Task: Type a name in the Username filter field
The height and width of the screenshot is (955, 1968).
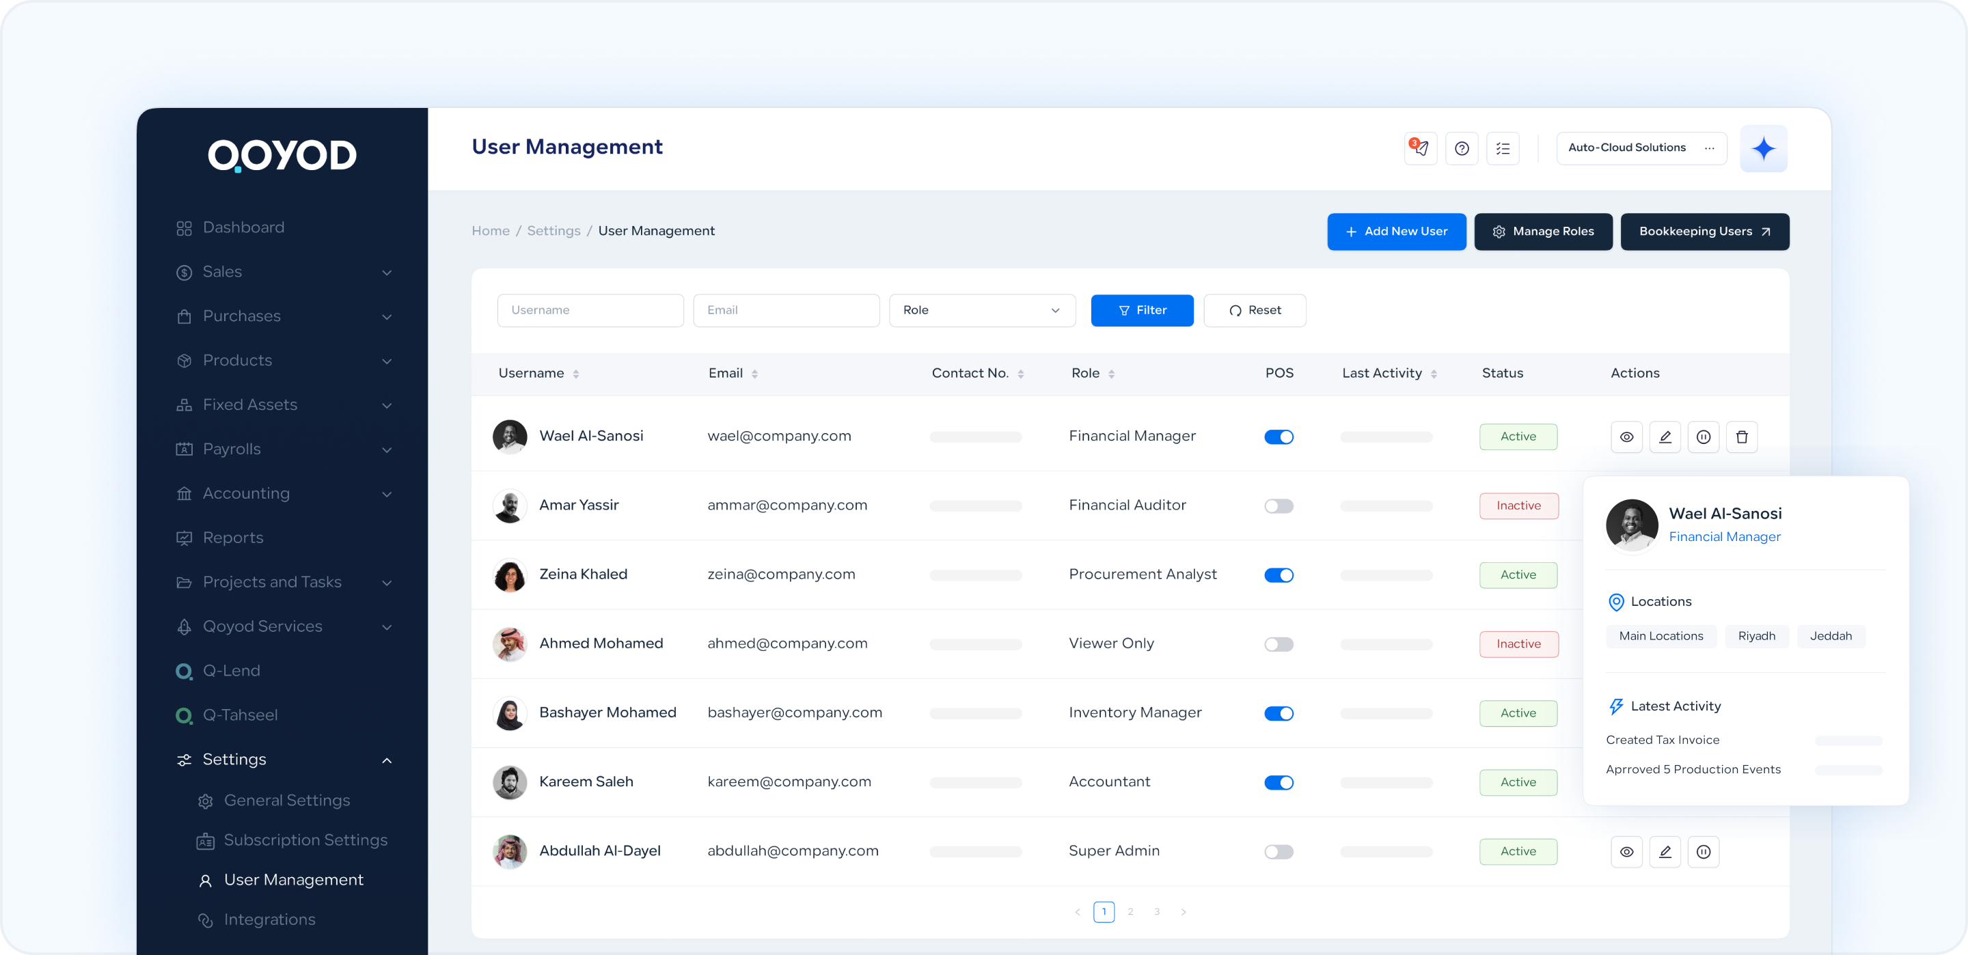Action: (590, 310)
